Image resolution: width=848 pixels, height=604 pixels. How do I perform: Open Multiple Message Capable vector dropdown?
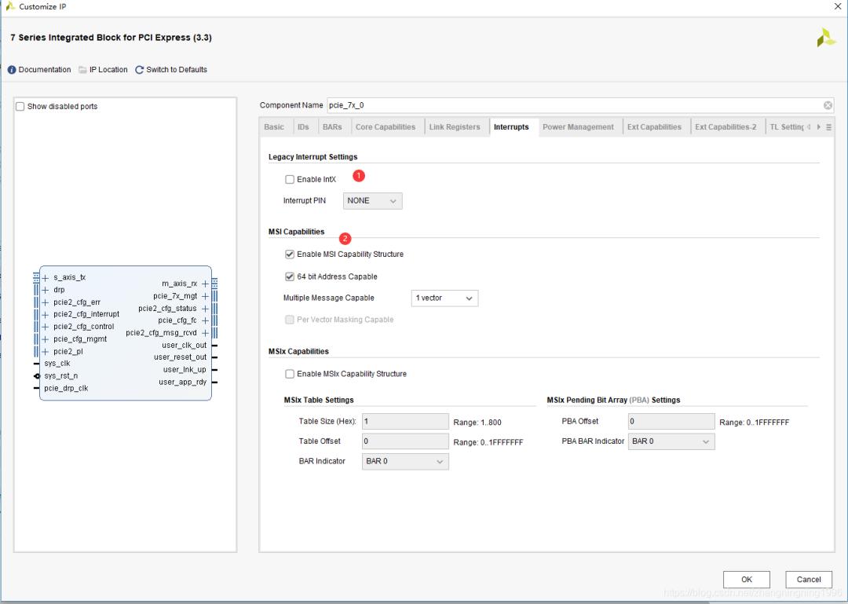coord(444,298)
